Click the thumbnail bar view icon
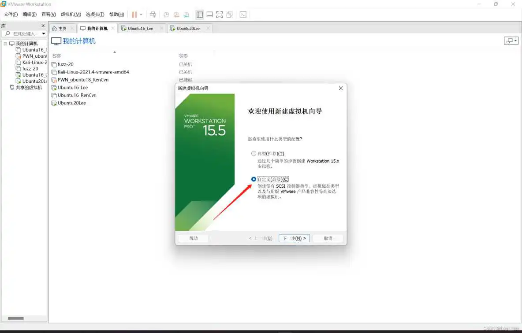This screenshot has height=333, width=522. pos(209,15)
